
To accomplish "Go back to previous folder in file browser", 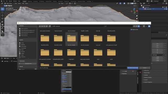I will [40, 26].
